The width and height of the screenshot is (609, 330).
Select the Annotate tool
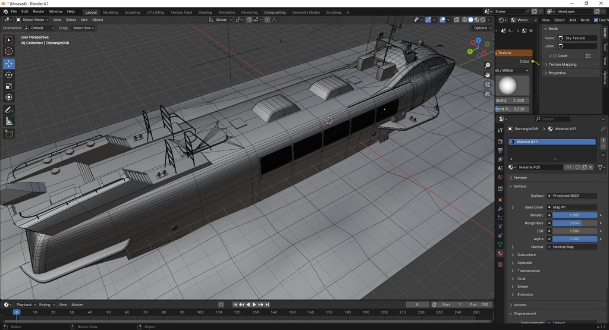[8, 110]
